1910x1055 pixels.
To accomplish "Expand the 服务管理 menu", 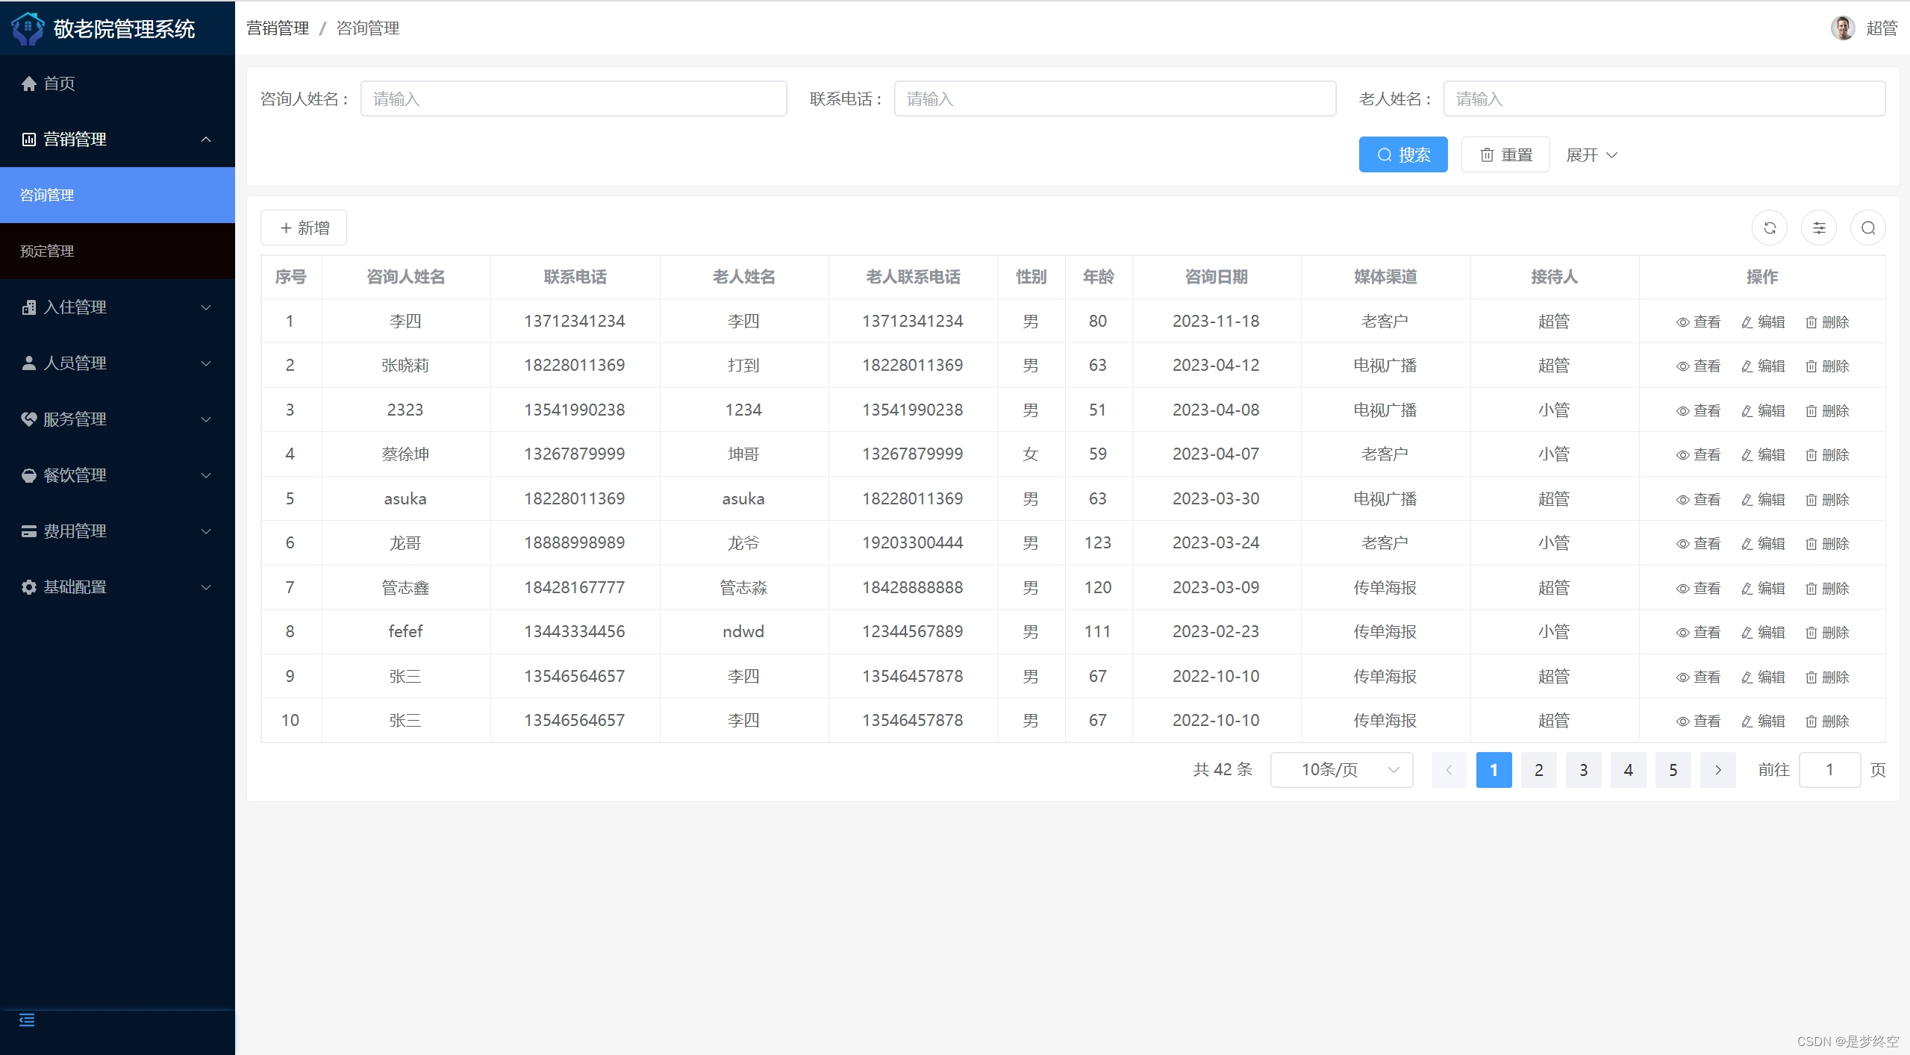I will click(x=117, y=419).
